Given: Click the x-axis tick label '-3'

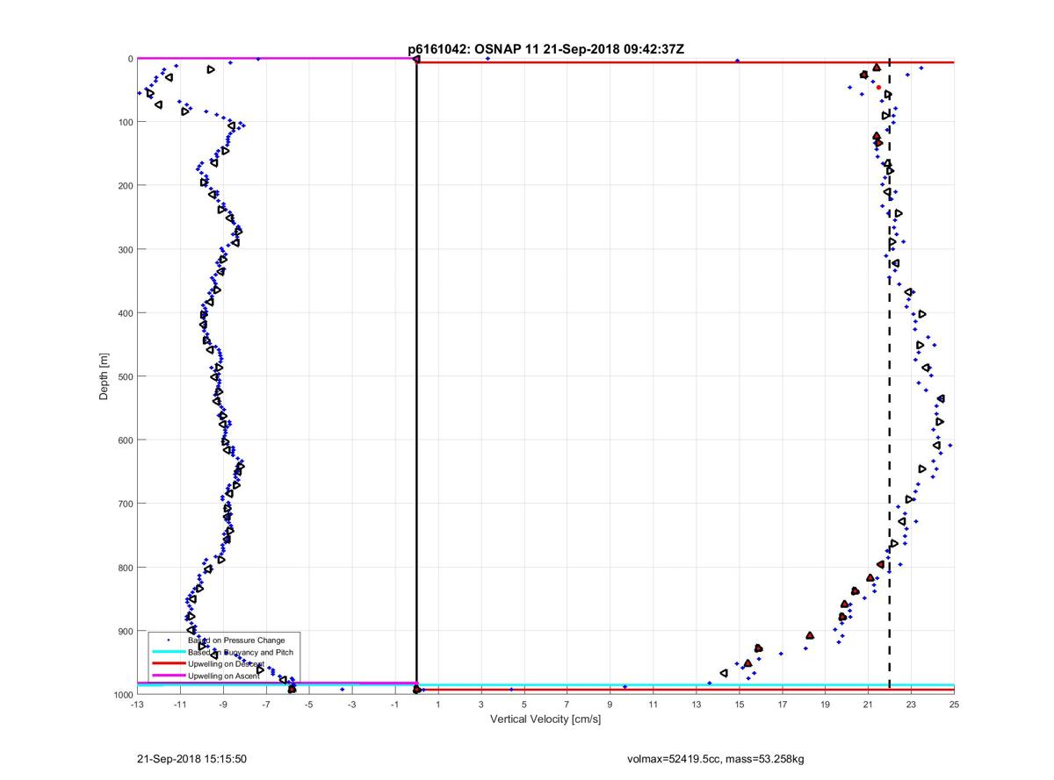Looking at the screenshot, I should pyautogui.click(x=351, y=704).
